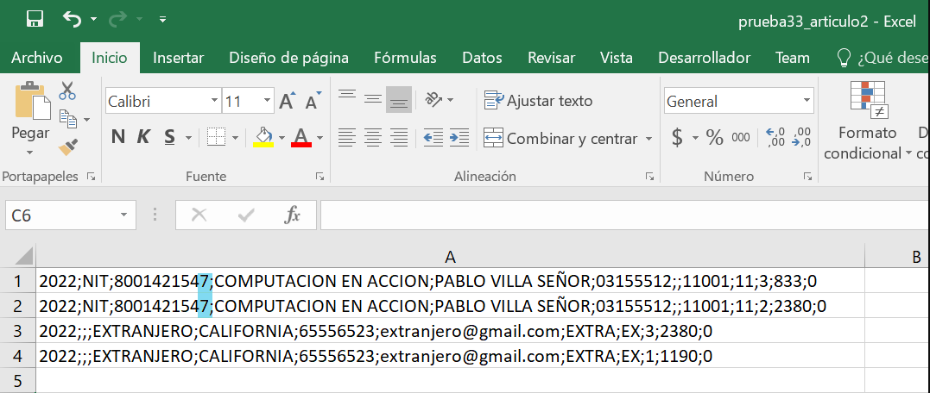Open the Fuente dialog launcher
The image size is (930, 393).
tap(319, 177)
